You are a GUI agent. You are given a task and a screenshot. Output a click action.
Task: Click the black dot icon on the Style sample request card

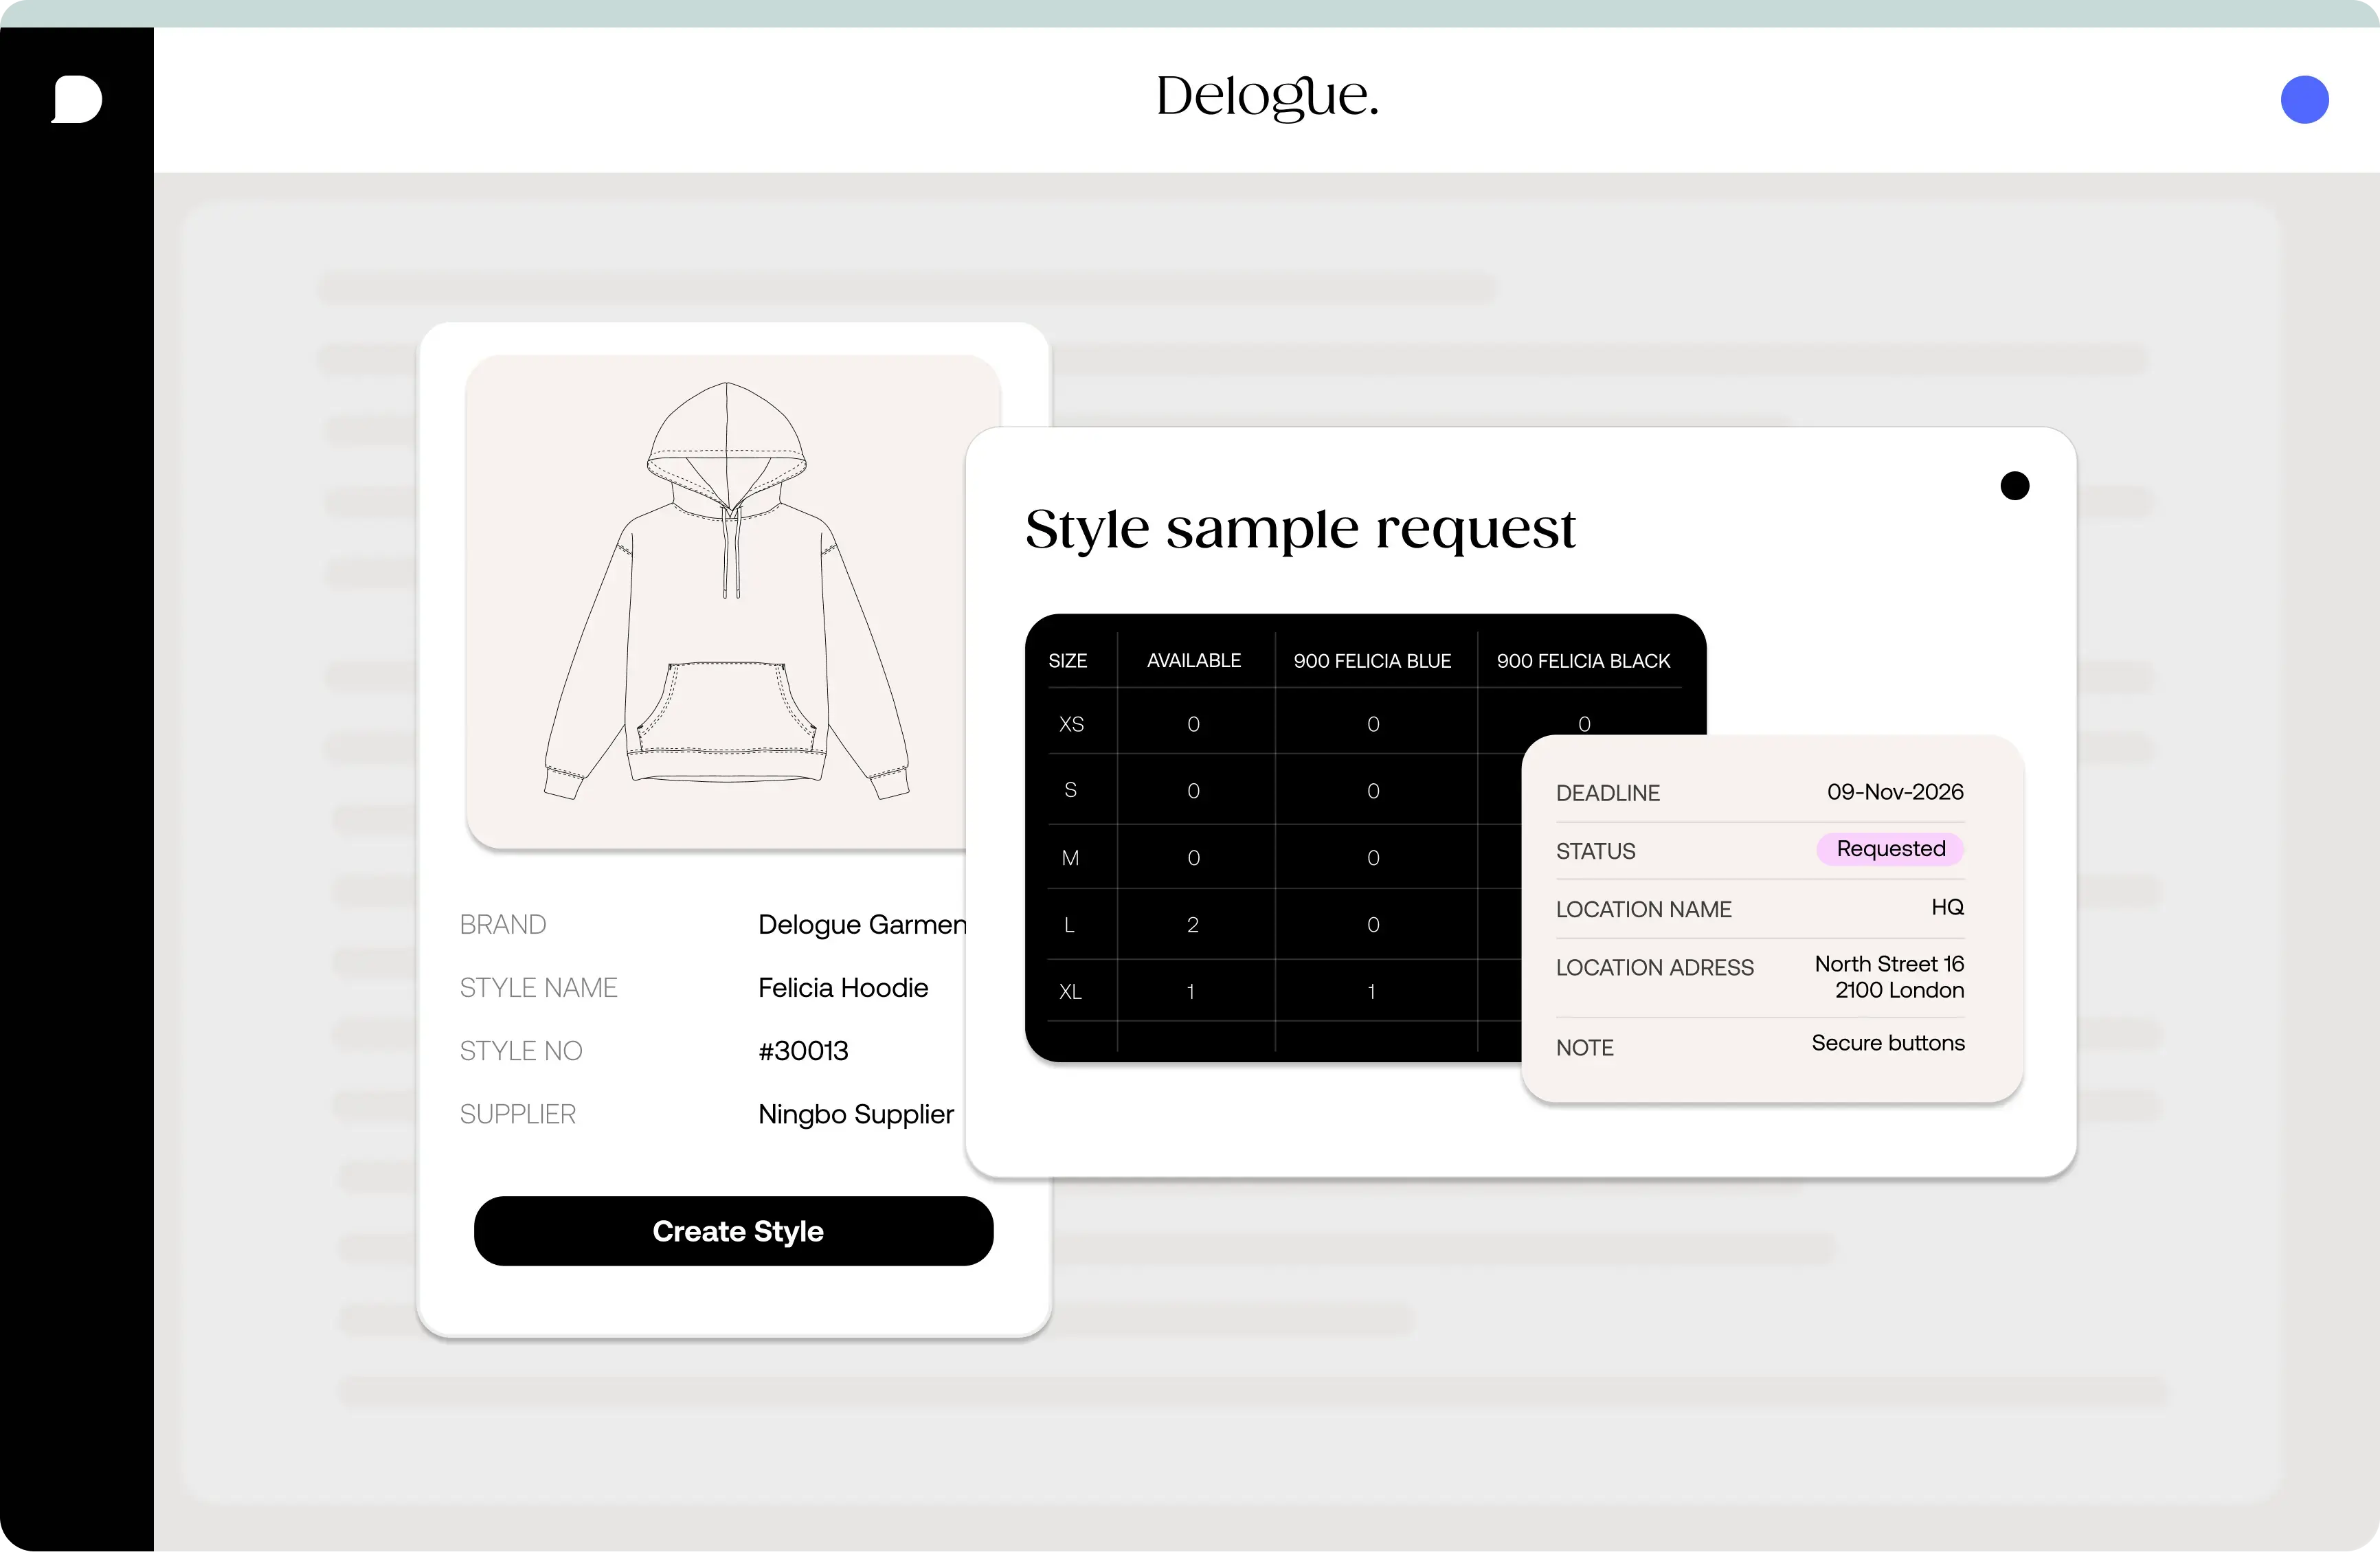pos(2015,485)
